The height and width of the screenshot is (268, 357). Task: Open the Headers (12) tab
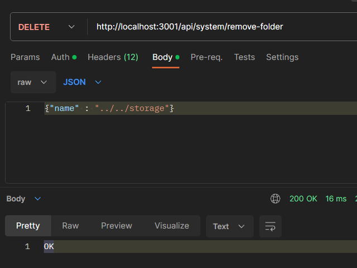click(x=113, y=57)
